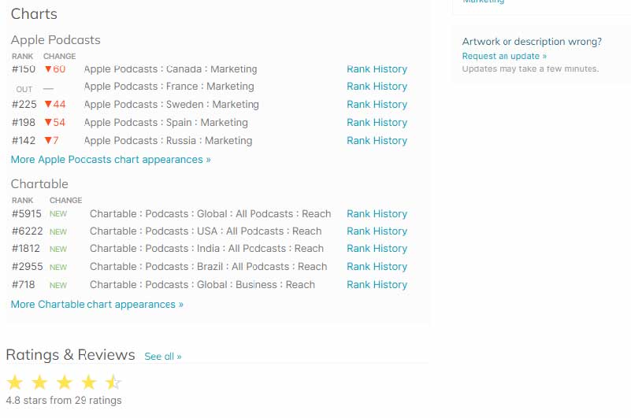The image size is (631, 418).
Task: Click the red down 44 change indicator
Action: coord(55,105)
